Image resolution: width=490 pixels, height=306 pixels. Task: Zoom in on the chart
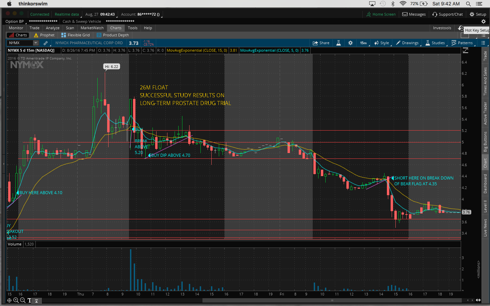pyautogui.click(x=16, y=300)
